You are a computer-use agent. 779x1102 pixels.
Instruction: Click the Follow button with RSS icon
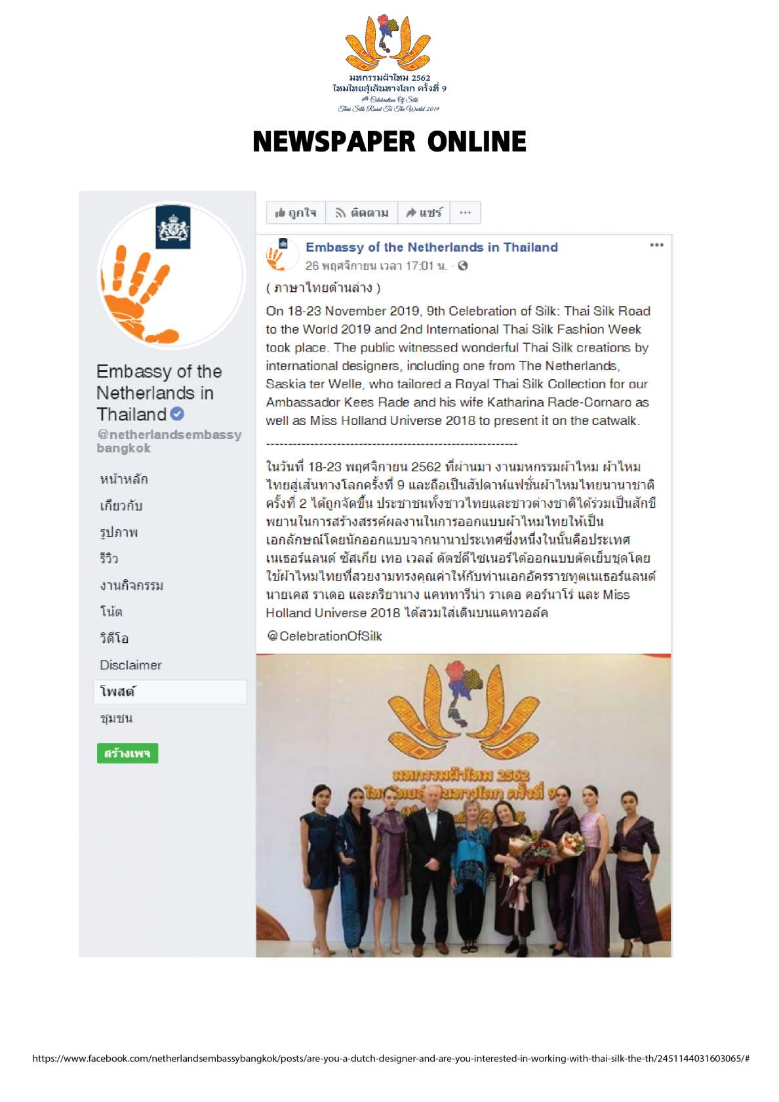[361, 213]
